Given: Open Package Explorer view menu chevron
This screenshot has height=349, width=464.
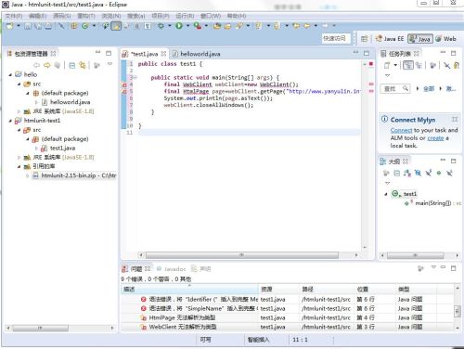Looking at the screenshot, I should click(110, 64).
